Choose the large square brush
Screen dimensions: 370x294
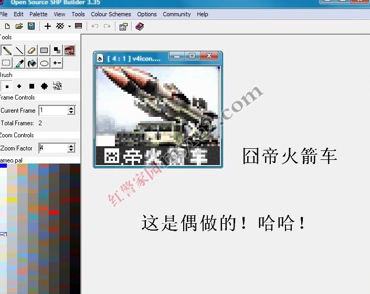31,86
